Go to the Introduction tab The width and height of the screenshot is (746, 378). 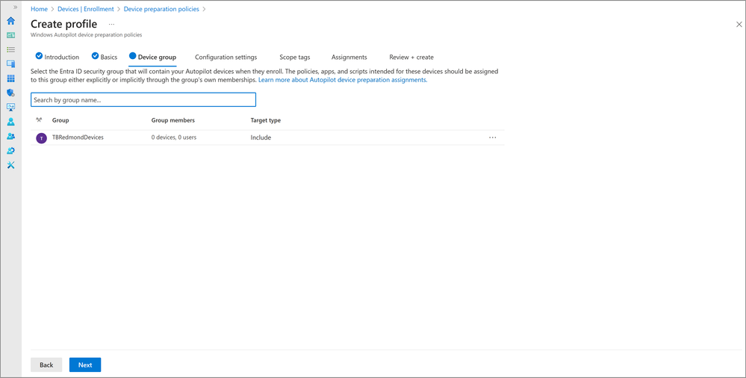(57, 57)
